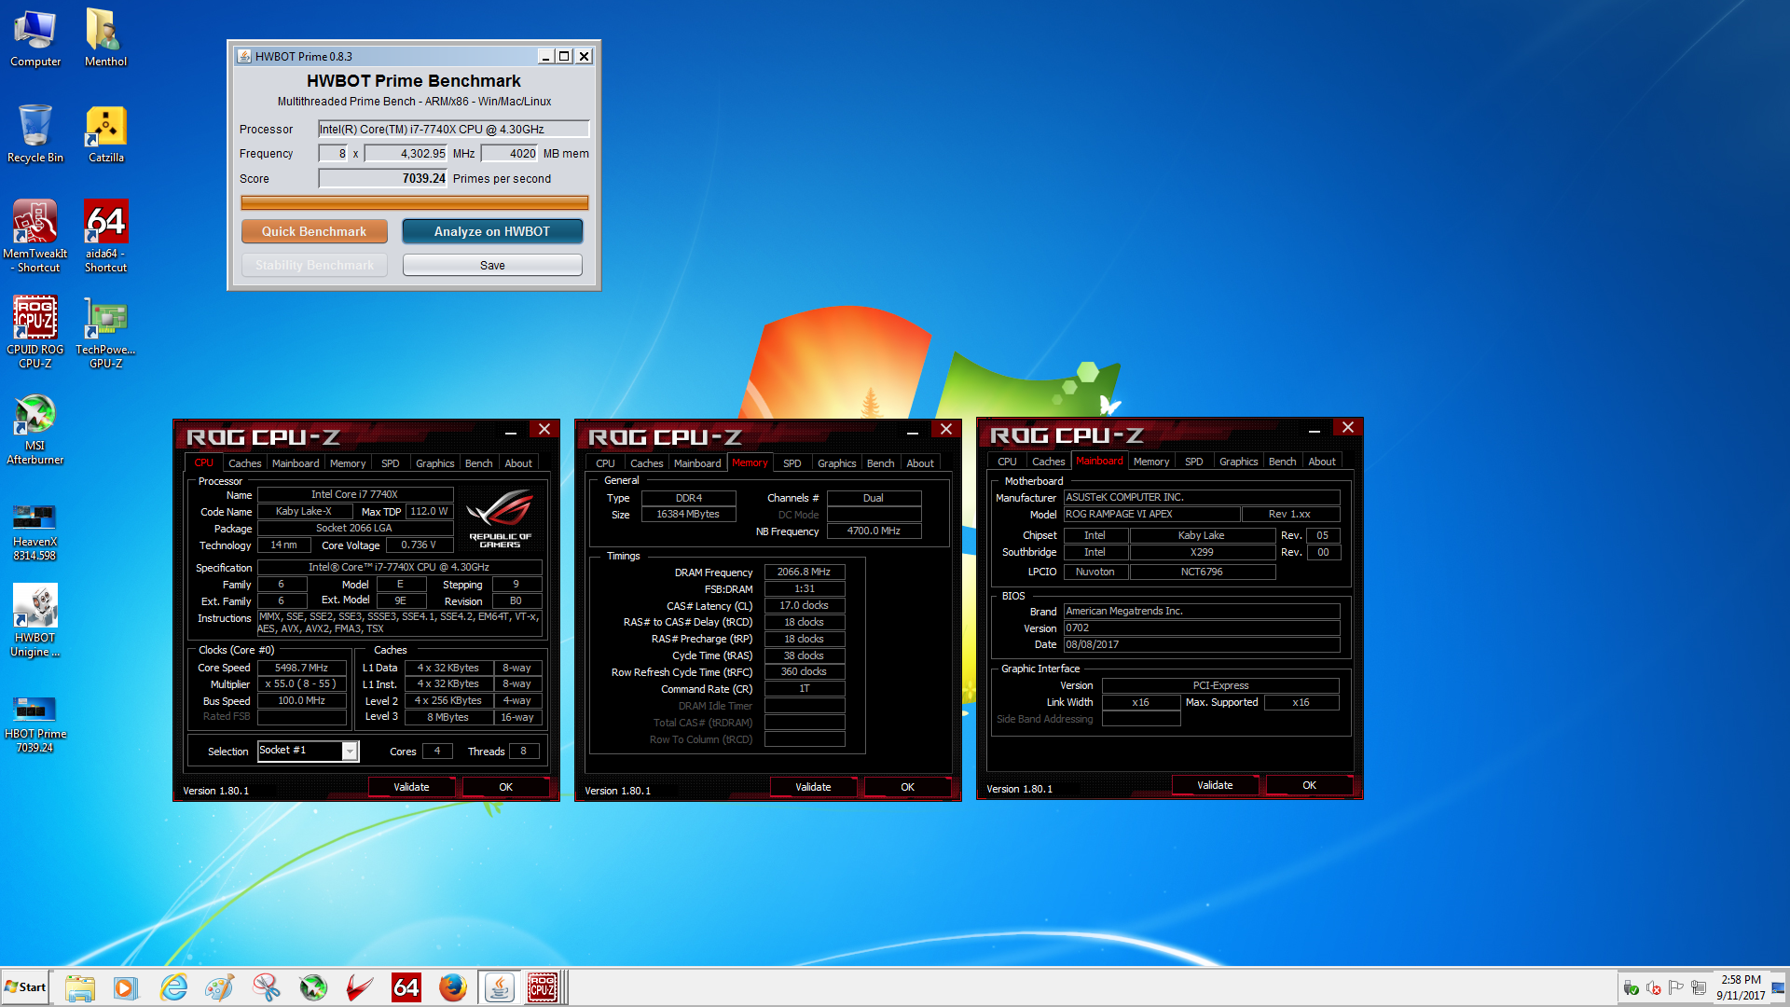
Task: Open Bench tab in left CPU-Z window
Action: 479,463
